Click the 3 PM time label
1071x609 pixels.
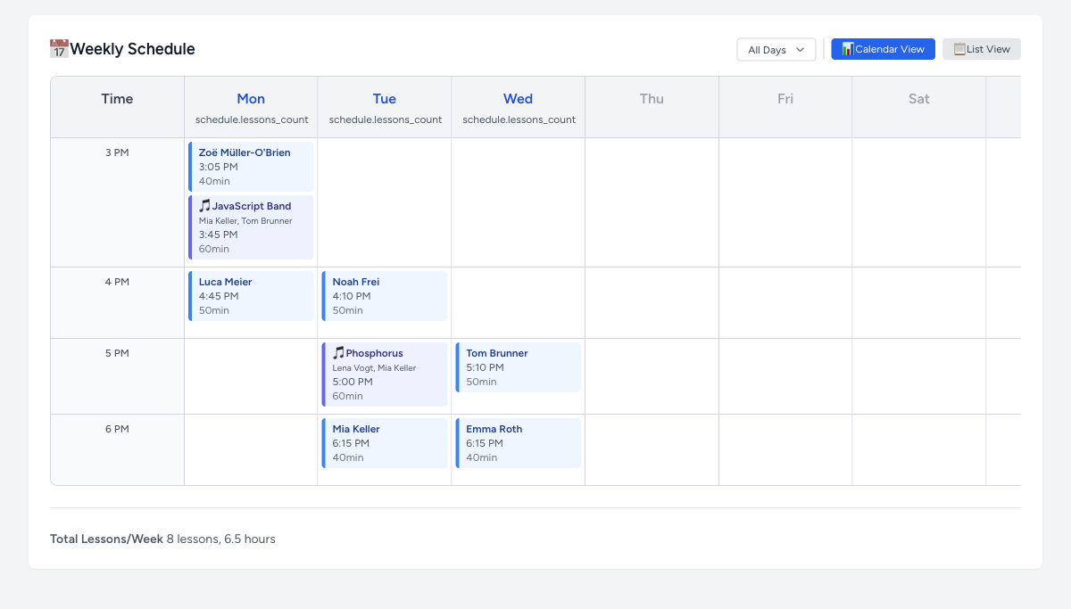point(117,152)
